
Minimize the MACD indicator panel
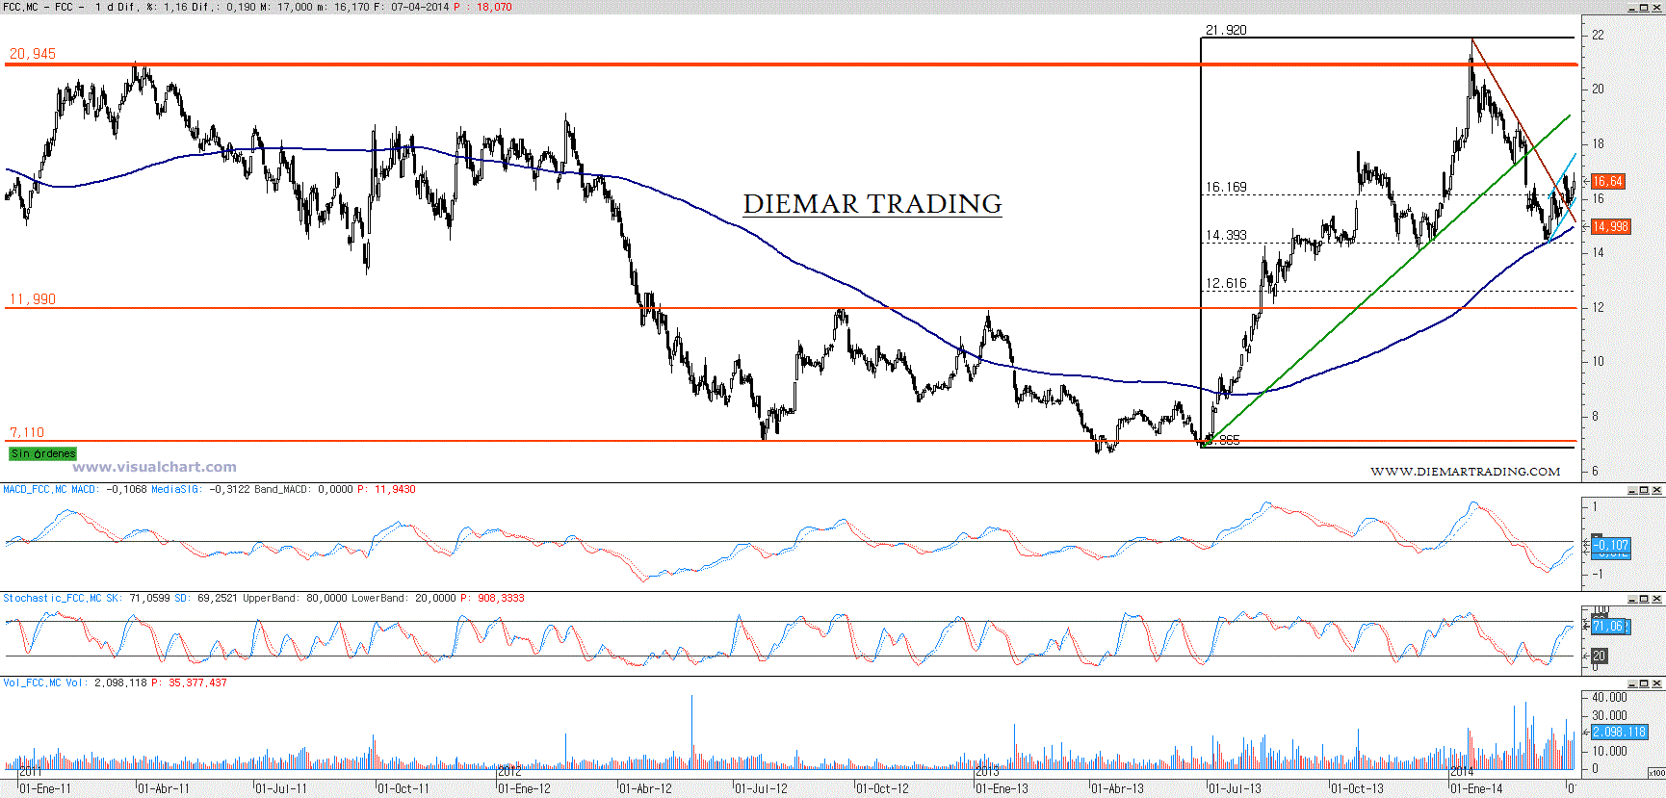click(x=1632, y=490)
